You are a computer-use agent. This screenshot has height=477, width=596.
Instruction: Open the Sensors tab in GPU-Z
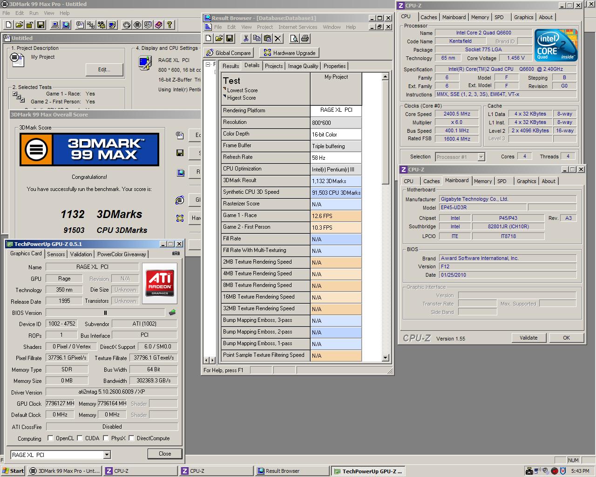pos(56,254)
